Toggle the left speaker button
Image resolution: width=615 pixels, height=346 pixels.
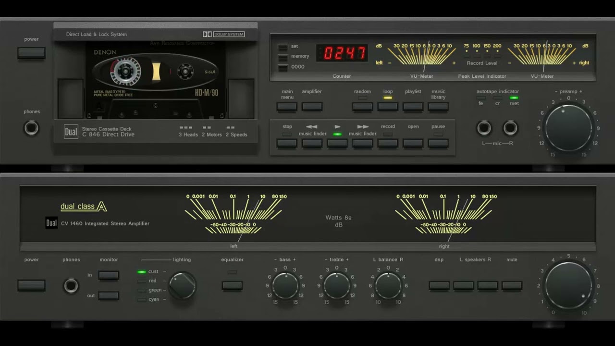[x=464, y=285]
